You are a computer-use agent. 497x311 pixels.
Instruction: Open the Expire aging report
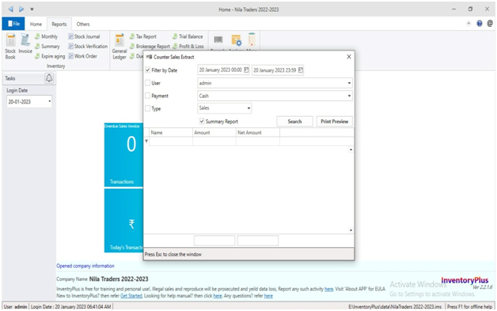click(x=50, y=56)
